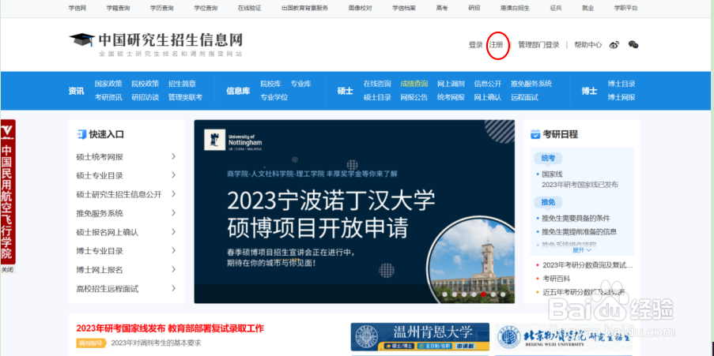
Task: Open 学信档案 in the top bar
Action: pyautogui.click(x=404, y=8)
